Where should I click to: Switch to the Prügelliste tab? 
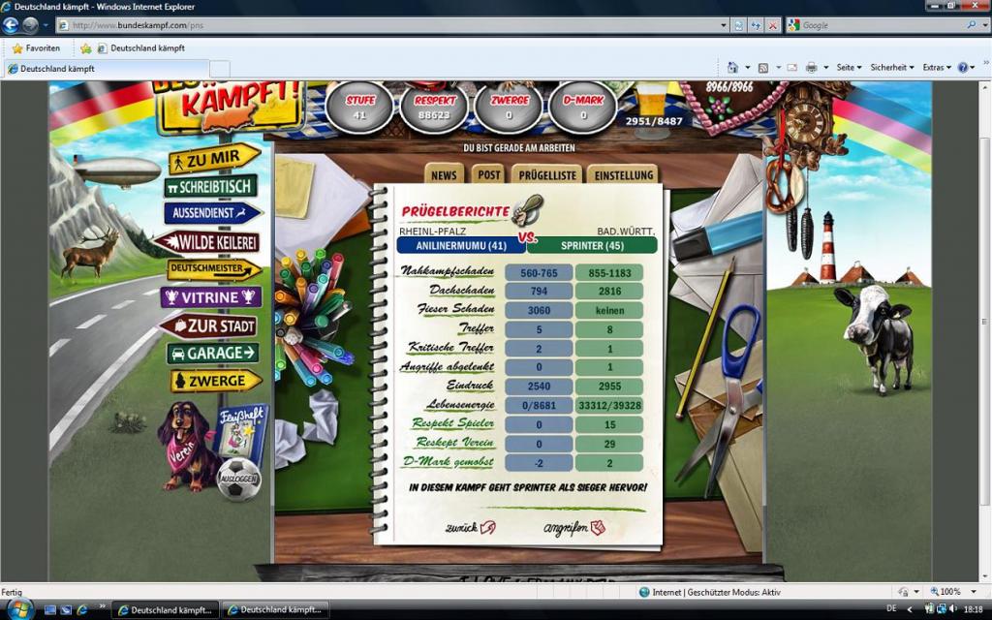click(x=547, y=175)
